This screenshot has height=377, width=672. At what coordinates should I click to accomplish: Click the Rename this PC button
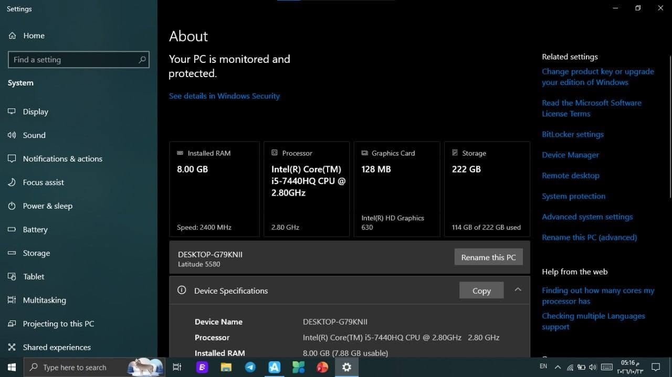488,257
